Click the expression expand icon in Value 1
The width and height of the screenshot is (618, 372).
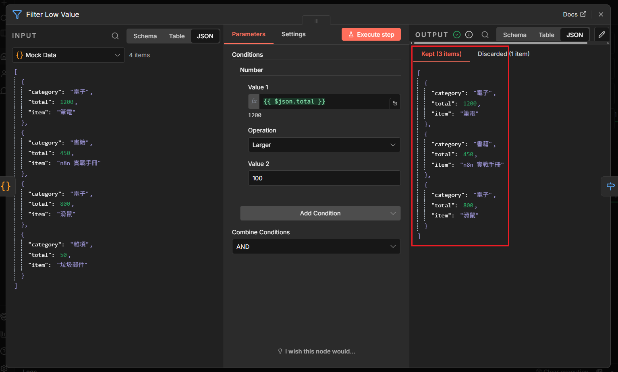[x=395, y=103]
